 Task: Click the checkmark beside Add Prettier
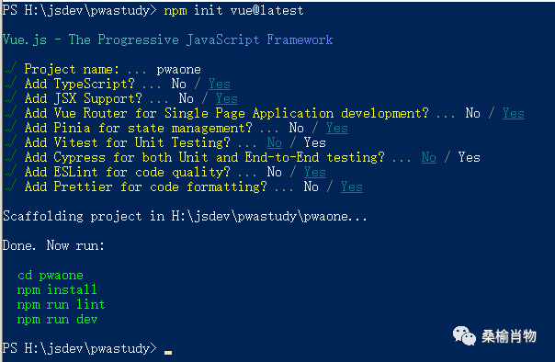tap(11, 187)
